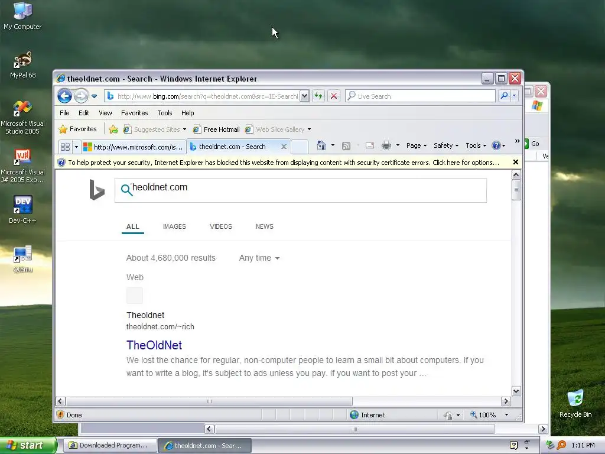Click the Bing search magnifier icon

(x=126, y=190)
